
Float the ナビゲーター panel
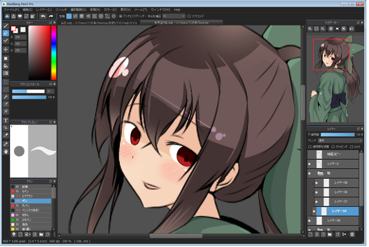click(x=358, y=23)
